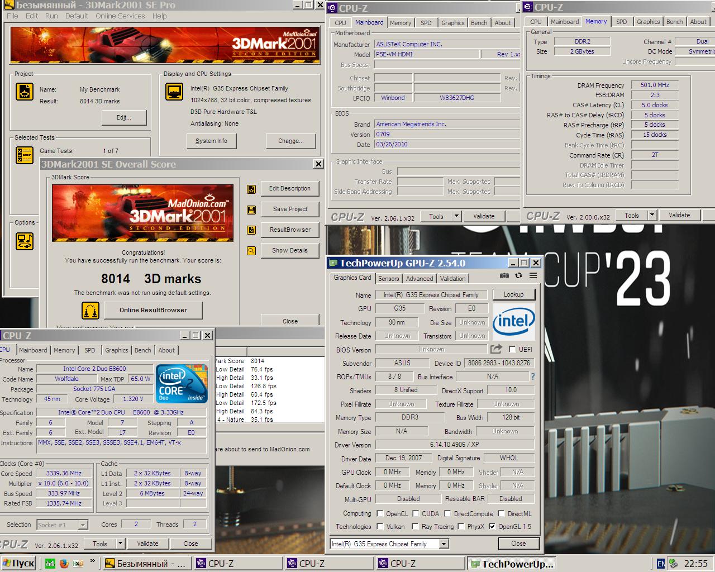Viewport: 715px width, 572px height.
Task: Expand the quick launch overflow chevron
Action: [93, 561]
